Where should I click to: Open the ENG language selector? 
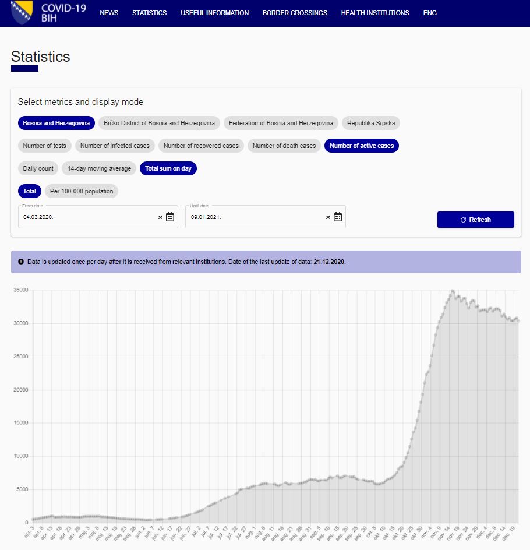tap(430, 13)
